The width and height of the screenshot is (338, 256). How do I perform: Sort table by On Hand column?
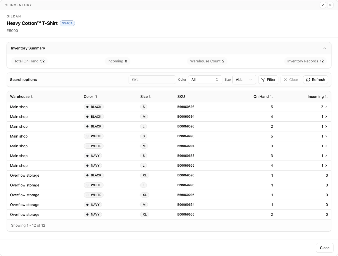point(263,97)
